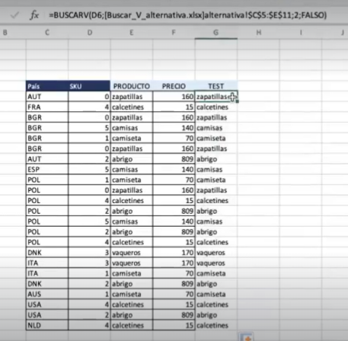Select the TEST cell in the NLD row
This screenshot has height=341, width=348.
coord(216,325)
